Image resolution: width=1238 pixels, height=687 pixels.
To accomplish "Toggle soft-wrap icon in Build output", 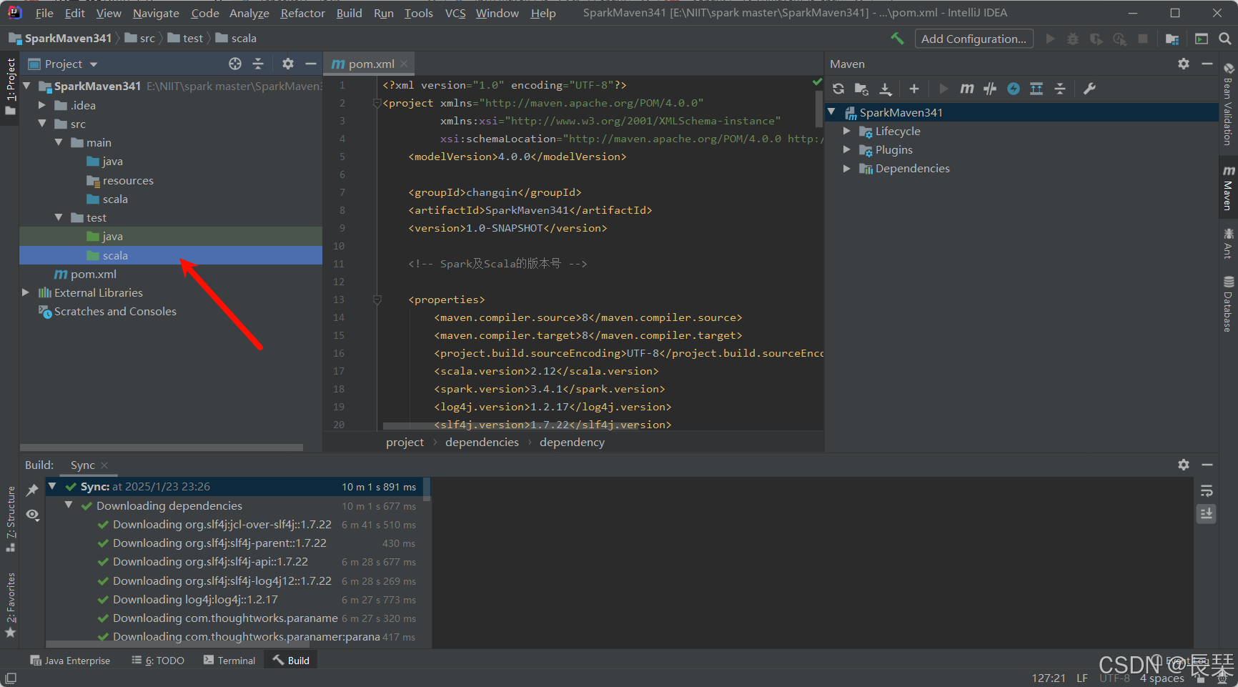I will point(1207,490).
